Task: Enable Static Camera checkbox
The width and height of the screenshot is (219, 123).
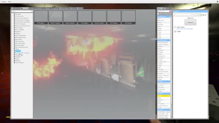Action: click(175, 27)
